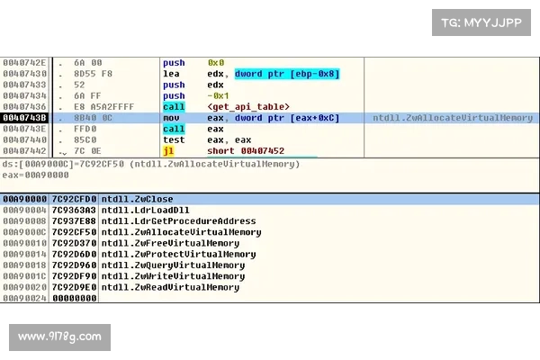
Task: Click dump value 7C92CFD0
Action: coord(74,199)
